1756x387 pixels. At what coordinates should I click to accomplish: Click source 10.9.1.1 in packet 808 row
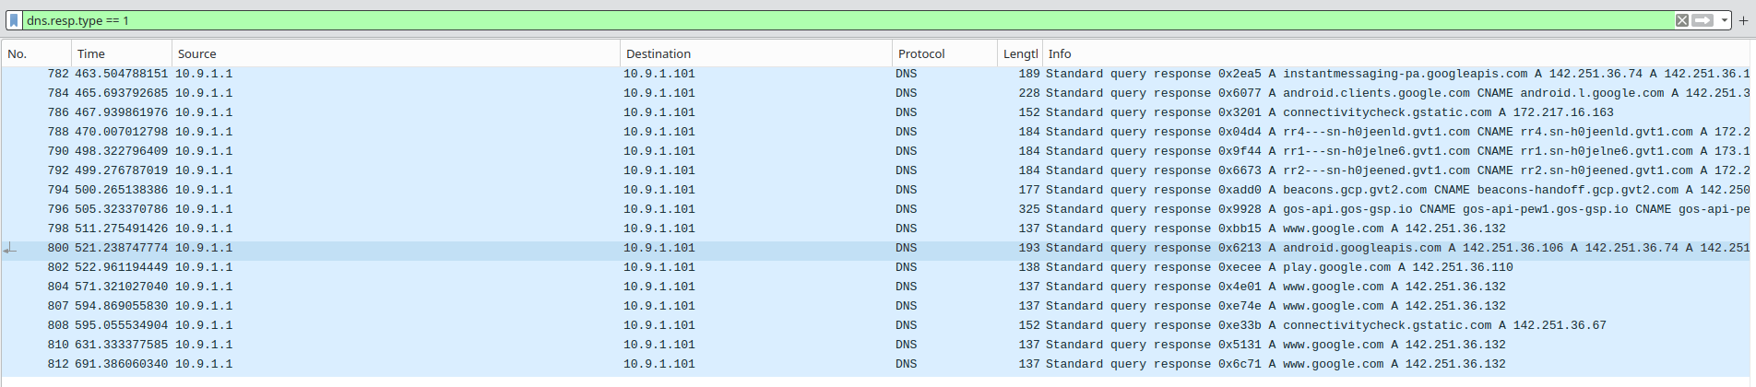204,325
